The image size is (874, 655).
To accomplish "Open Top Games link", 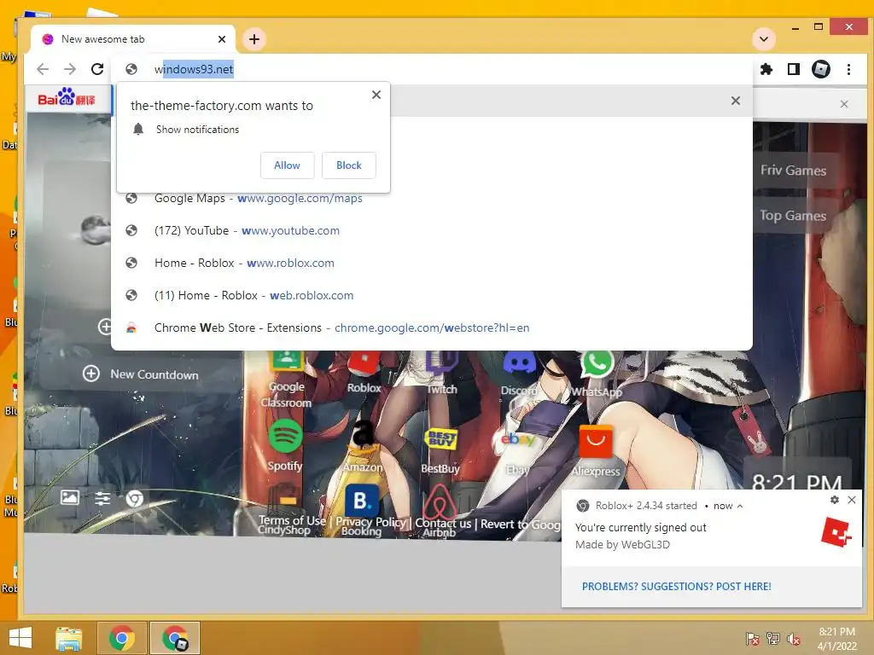I will (793, 216).
